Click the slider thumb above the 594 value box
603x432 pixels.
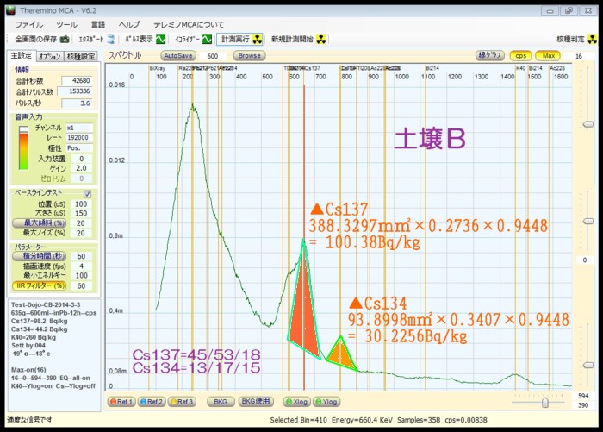(x=588, y=365)
